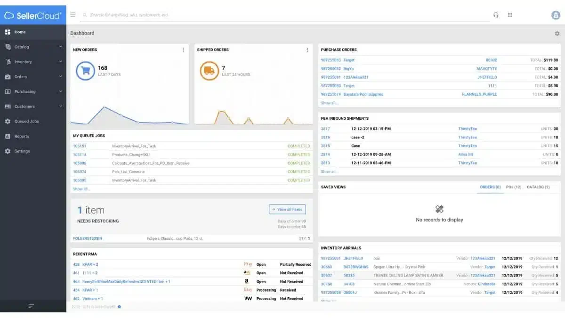Click the Queued Jobs gear icon
The image size is (565, 318).
8,121
